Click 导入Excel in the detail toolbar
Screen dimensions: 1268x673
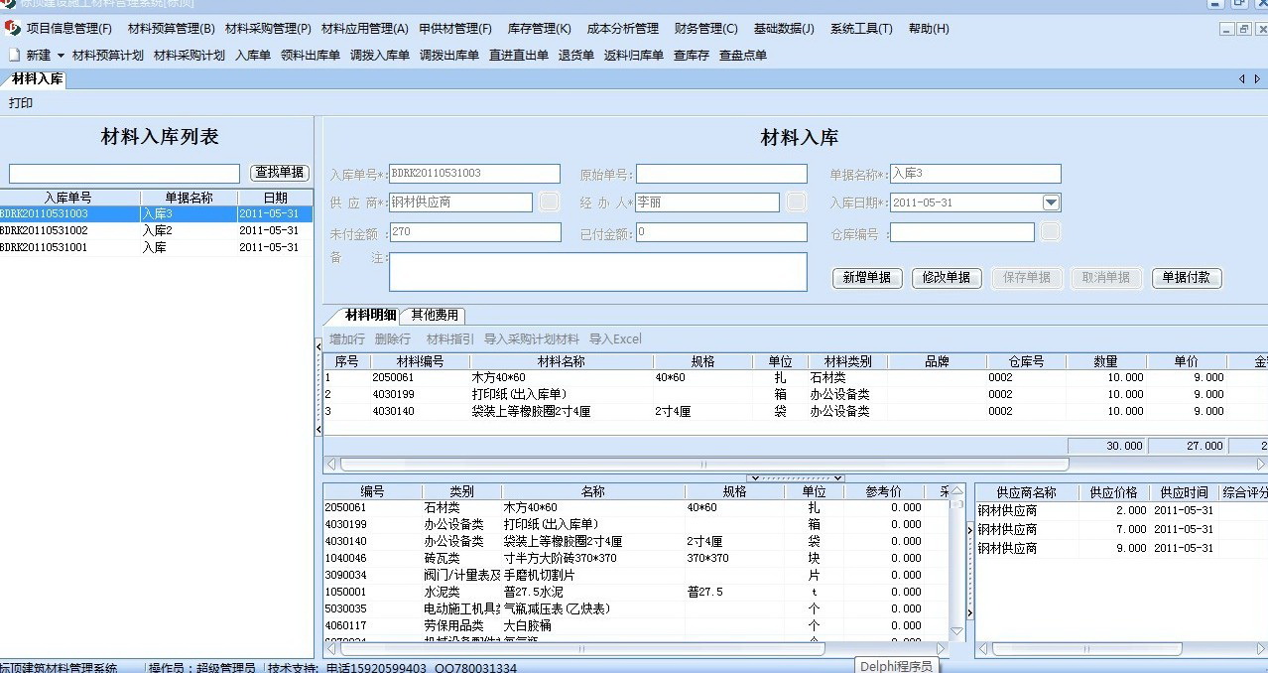(x=615, y=339)
